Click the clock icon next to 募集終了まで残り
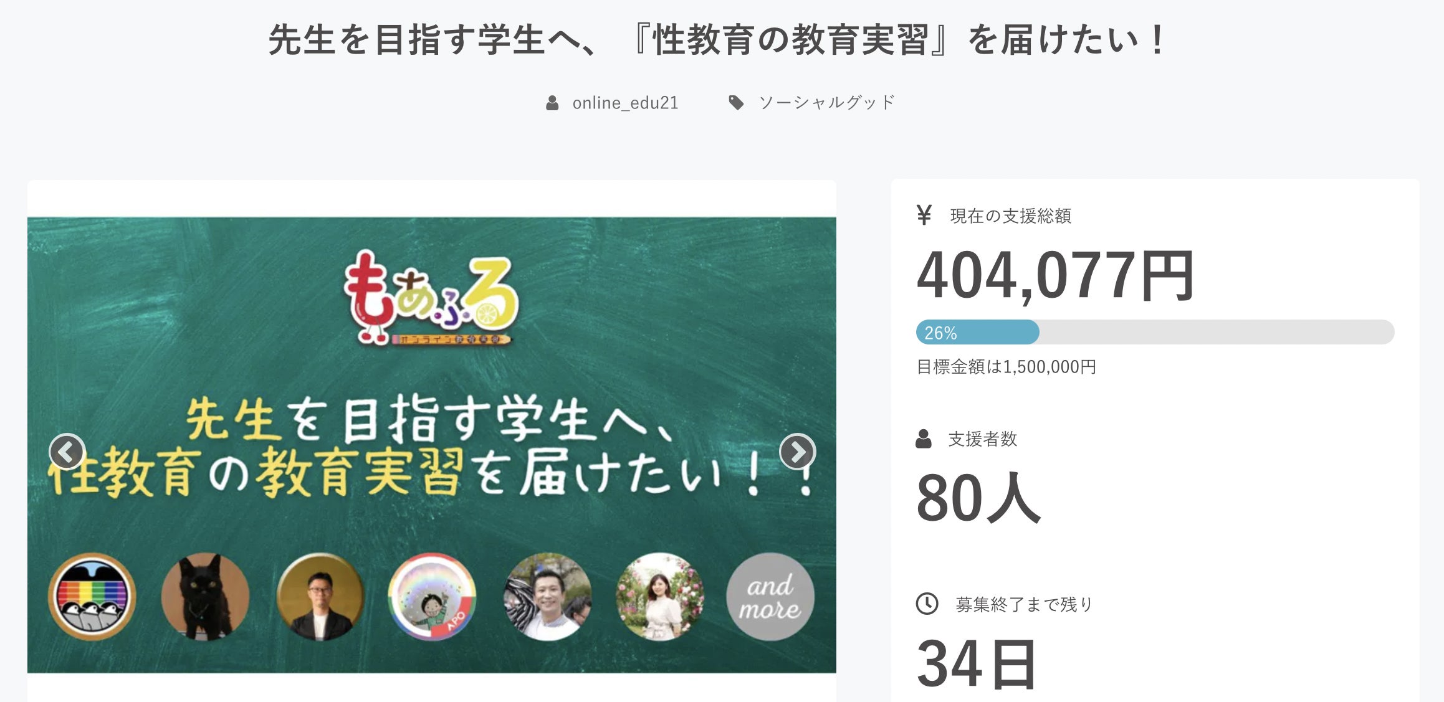The image size is (1444, 702). coord(927,604)
